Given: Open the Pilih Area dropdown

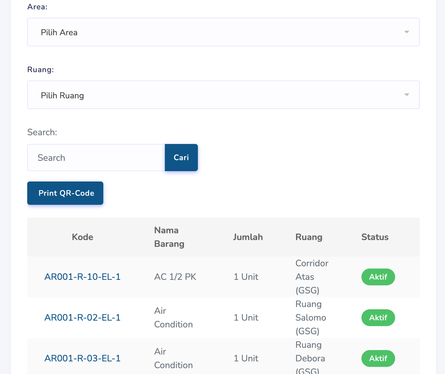Looking at the screenshot, I should (x=223, y=32).
